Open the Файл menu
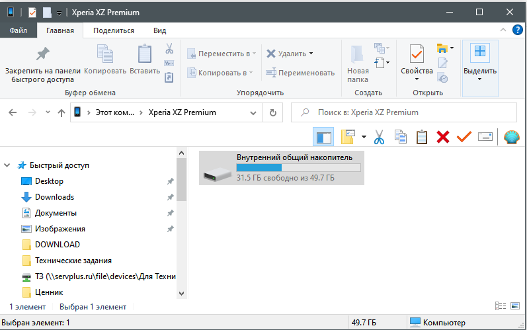The height and width of the screenshot is (330, 527). tap(18, 30)
